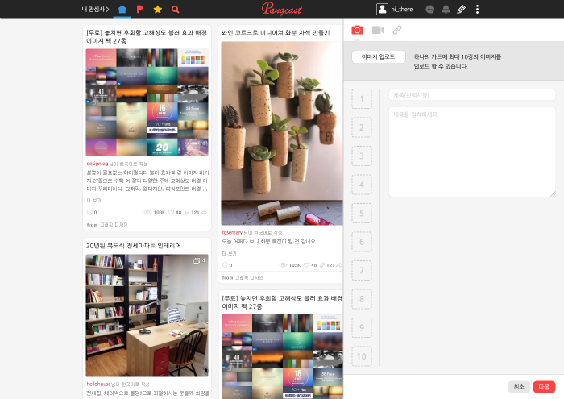Screen dimensions: 564x399
Task: Switch to the video camera tab
Action: [378, 30]
